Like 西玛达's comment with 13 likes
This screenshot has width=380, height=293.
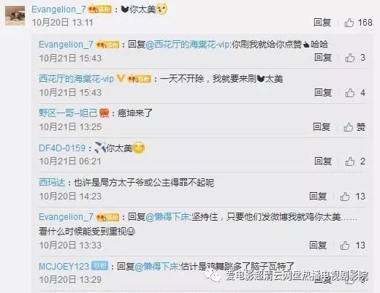pos(345,197)
